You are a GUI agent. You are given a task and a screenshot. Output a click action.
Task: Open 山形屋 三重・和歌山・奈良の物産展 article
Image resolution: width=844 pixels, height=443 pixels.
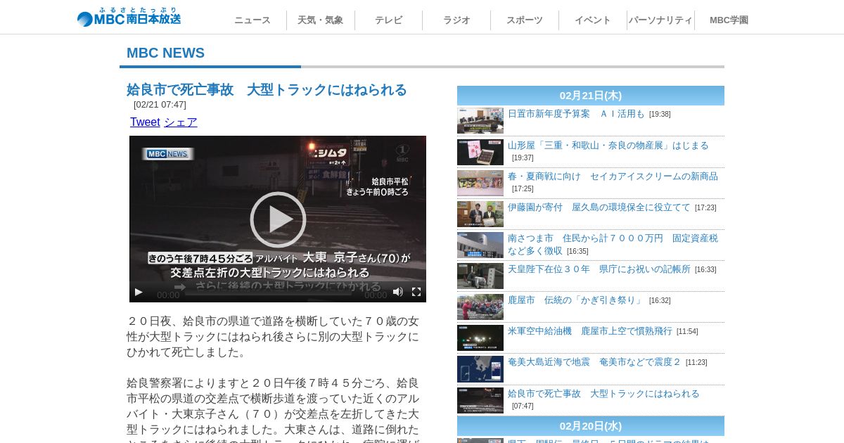[608, 146]
